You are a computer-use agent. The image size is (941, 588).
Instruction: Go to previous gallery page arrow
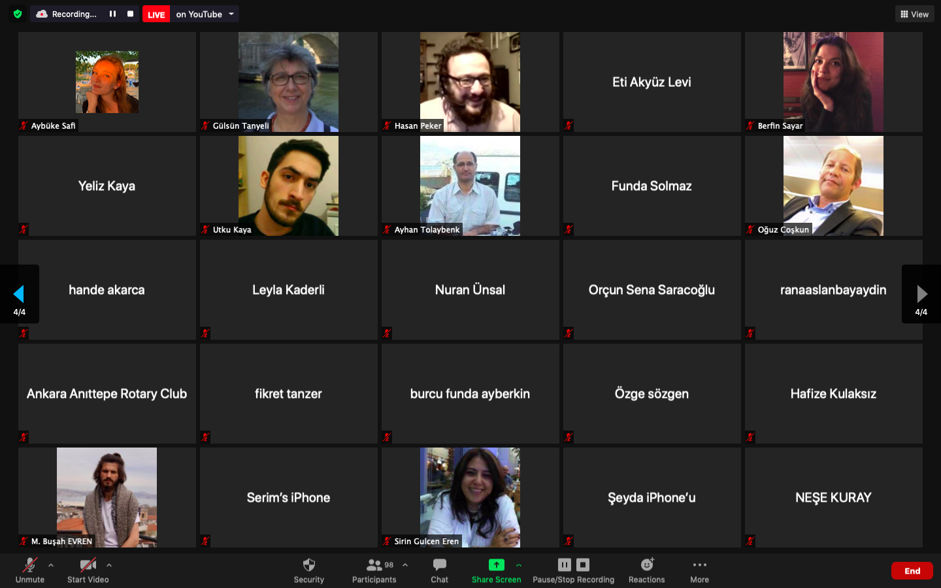coord(19,294)
